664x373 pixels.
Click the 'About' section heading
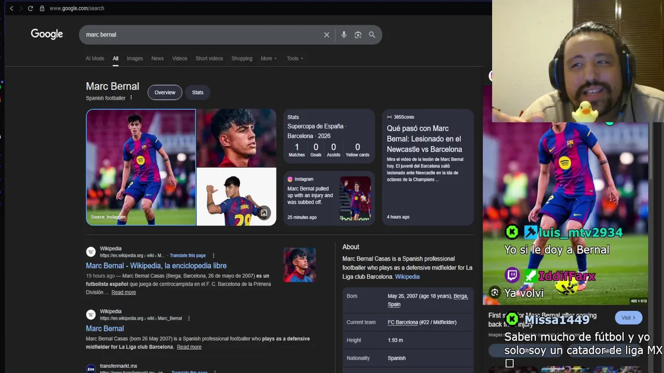tap(351, 247)
